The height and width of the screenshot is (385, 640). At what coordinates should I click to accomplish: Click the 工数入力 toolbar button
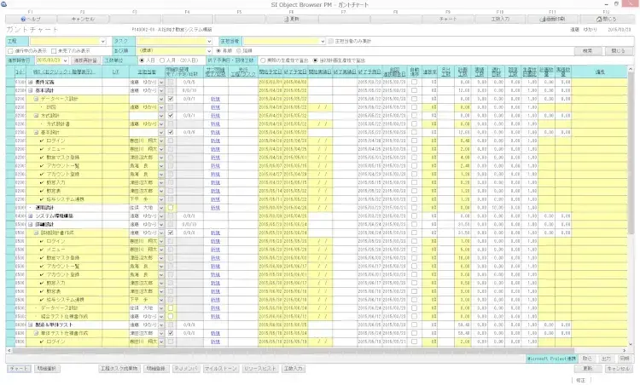coord(501,17)
